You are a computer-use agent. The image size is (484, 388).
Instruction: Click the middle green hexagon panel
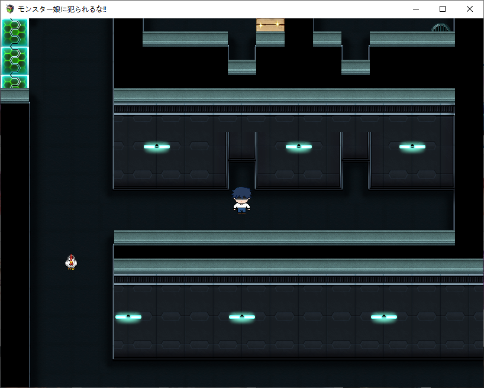[x=15, y=60]
